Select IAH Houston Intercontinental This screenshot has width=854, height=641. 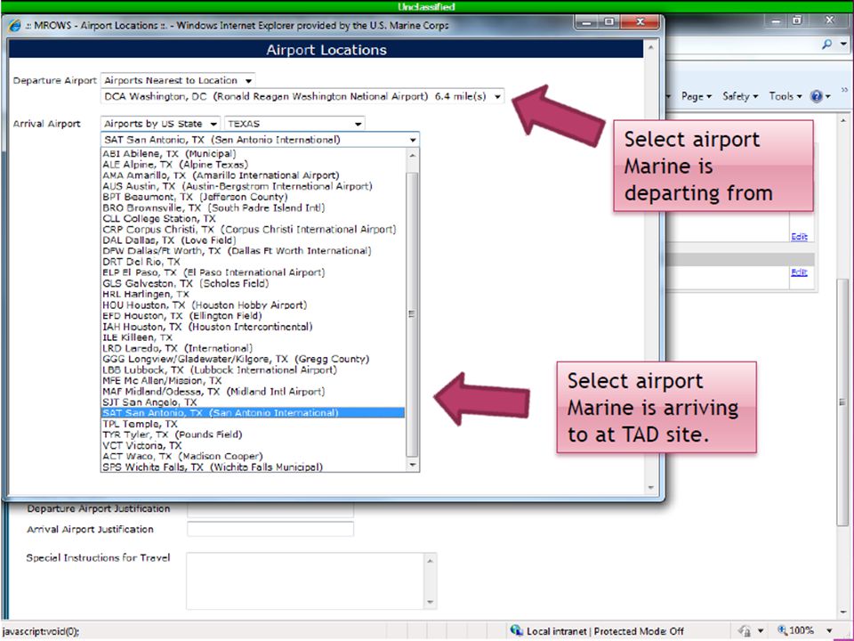coord(254,327)
